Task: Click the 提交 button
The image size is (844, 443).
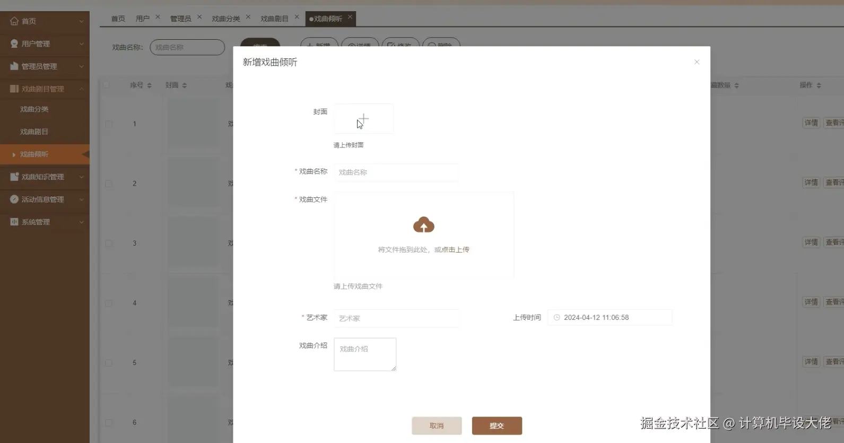Action: coord(497,425)
